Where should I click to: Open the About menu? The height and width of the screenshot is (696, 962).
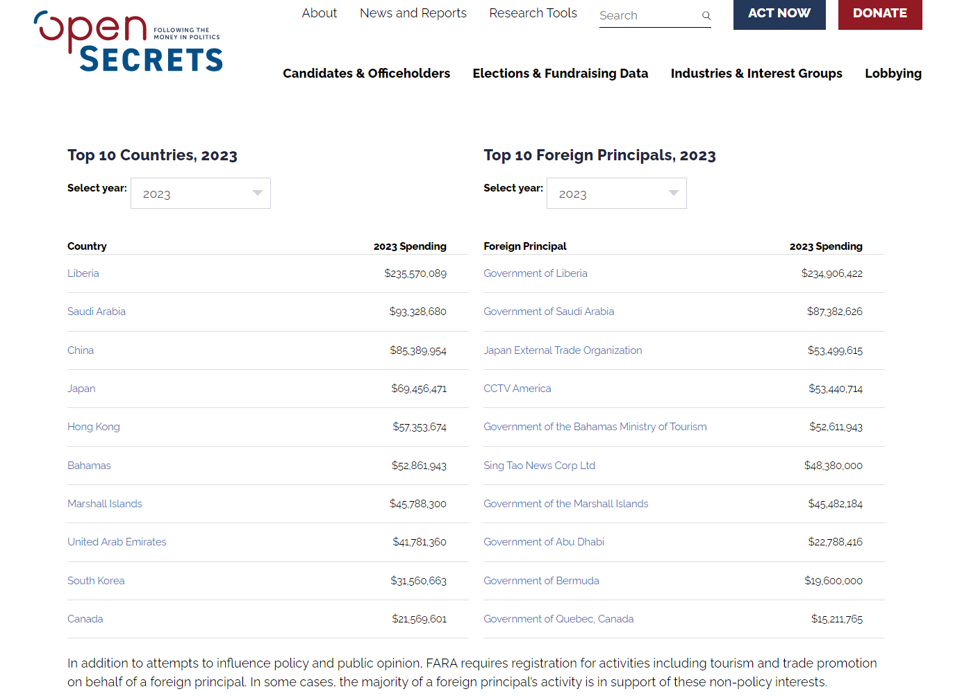point(320,13)
